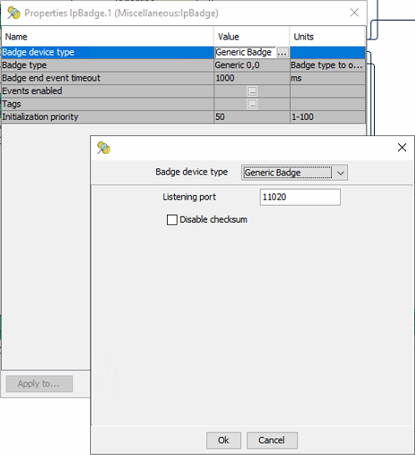Dismiss dialog with Cancel button
Screen dimensions: 415x455
pos(272,440)
